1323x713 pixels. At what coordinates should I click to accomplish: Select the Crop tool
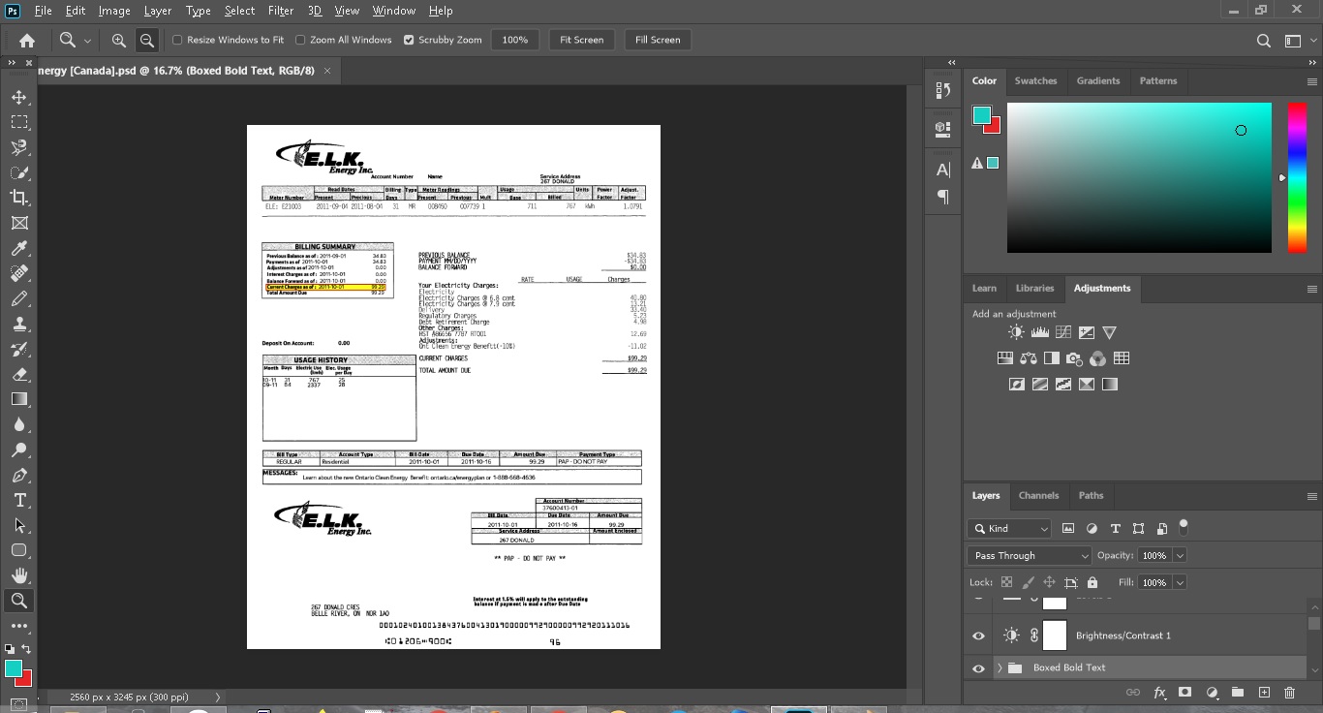tap(18, 198)
